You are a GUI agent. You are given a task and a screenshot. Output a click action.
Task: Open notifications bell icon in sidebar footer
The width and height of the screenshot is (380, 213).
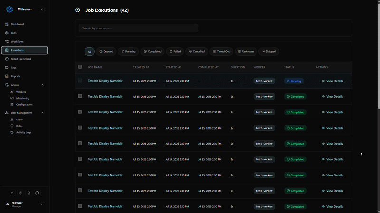click(12, 193)
